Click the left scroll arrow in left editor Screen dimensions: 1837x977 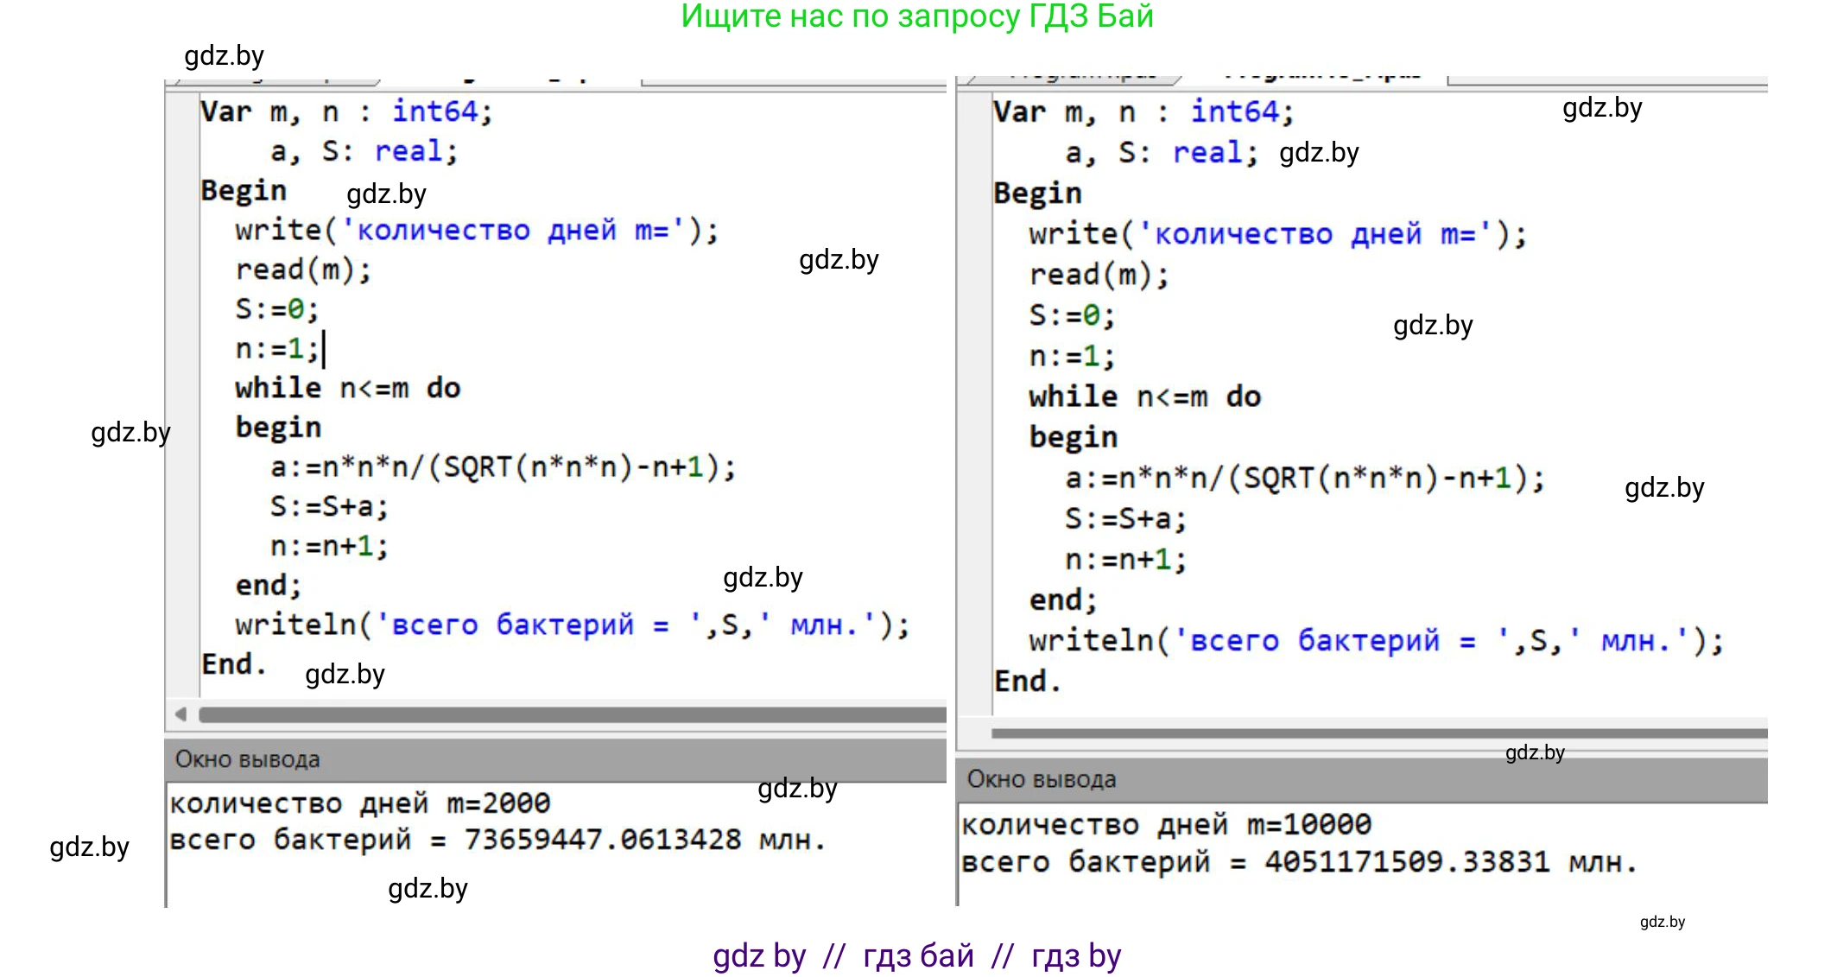[181, 714]
